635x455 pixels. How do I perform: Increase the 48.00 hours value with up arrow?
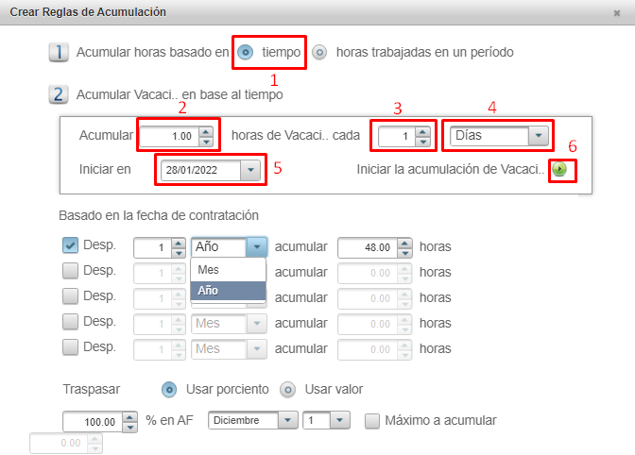coord(405,242)
